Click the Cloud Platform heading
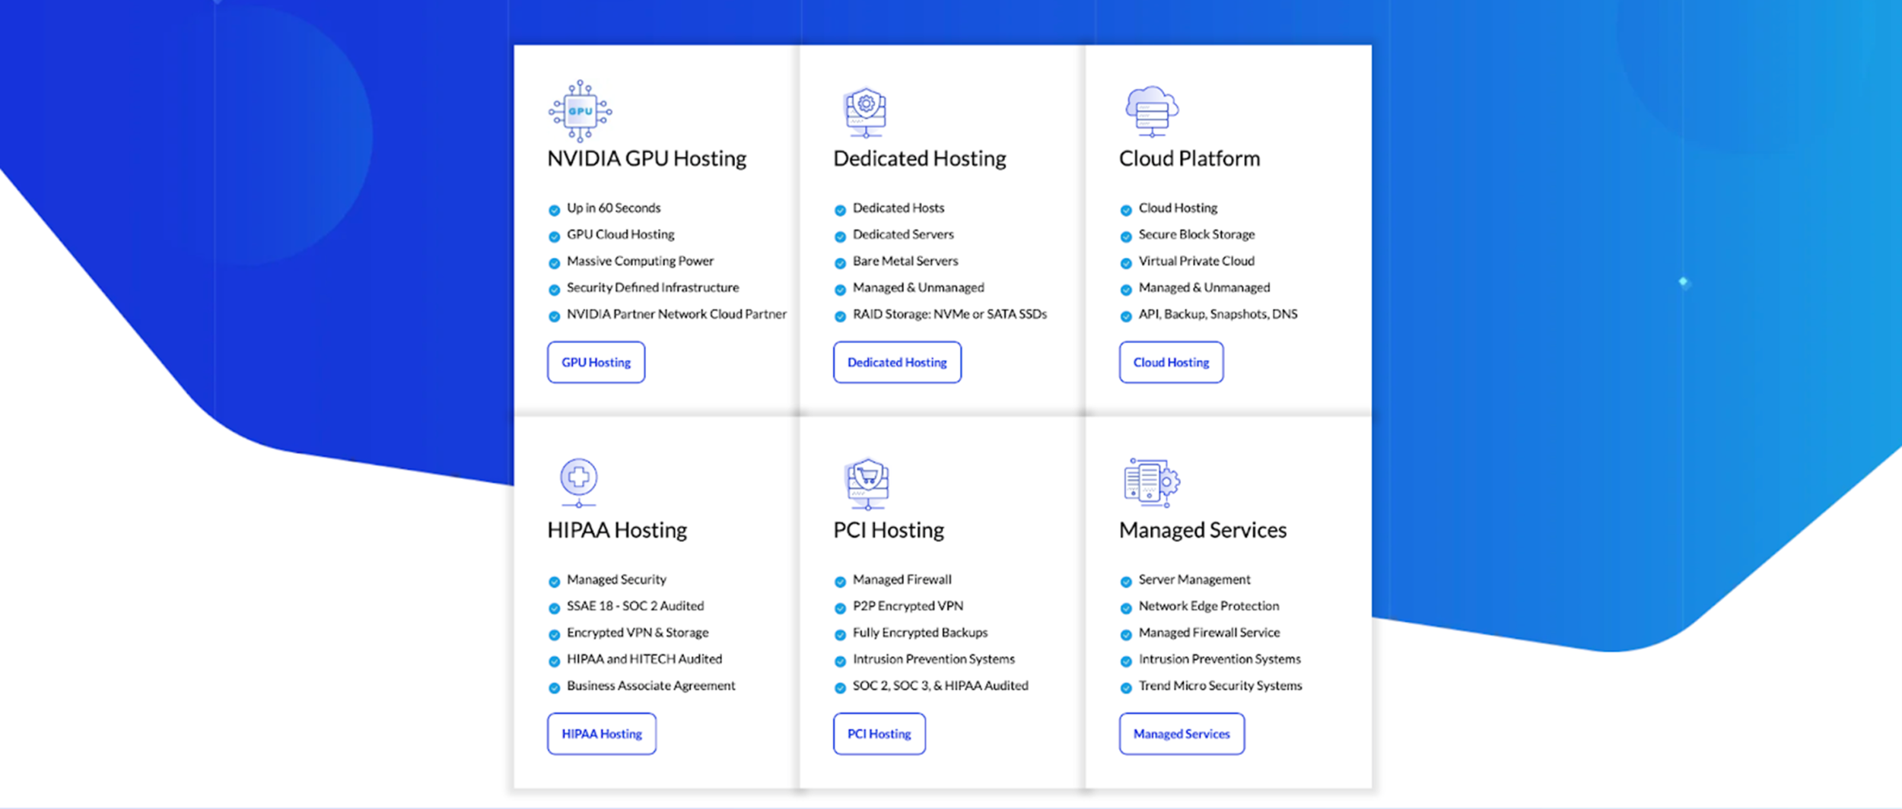The image size is (1902, 809). (1189, 158)
